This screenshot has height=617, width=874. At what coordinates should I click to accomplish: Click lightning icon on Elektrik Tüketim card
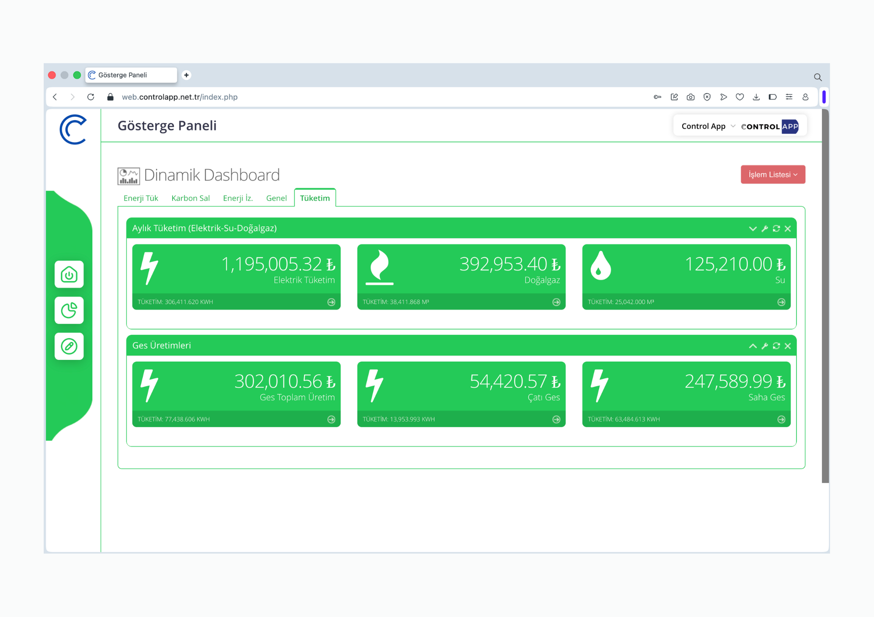tap(149, 268)
